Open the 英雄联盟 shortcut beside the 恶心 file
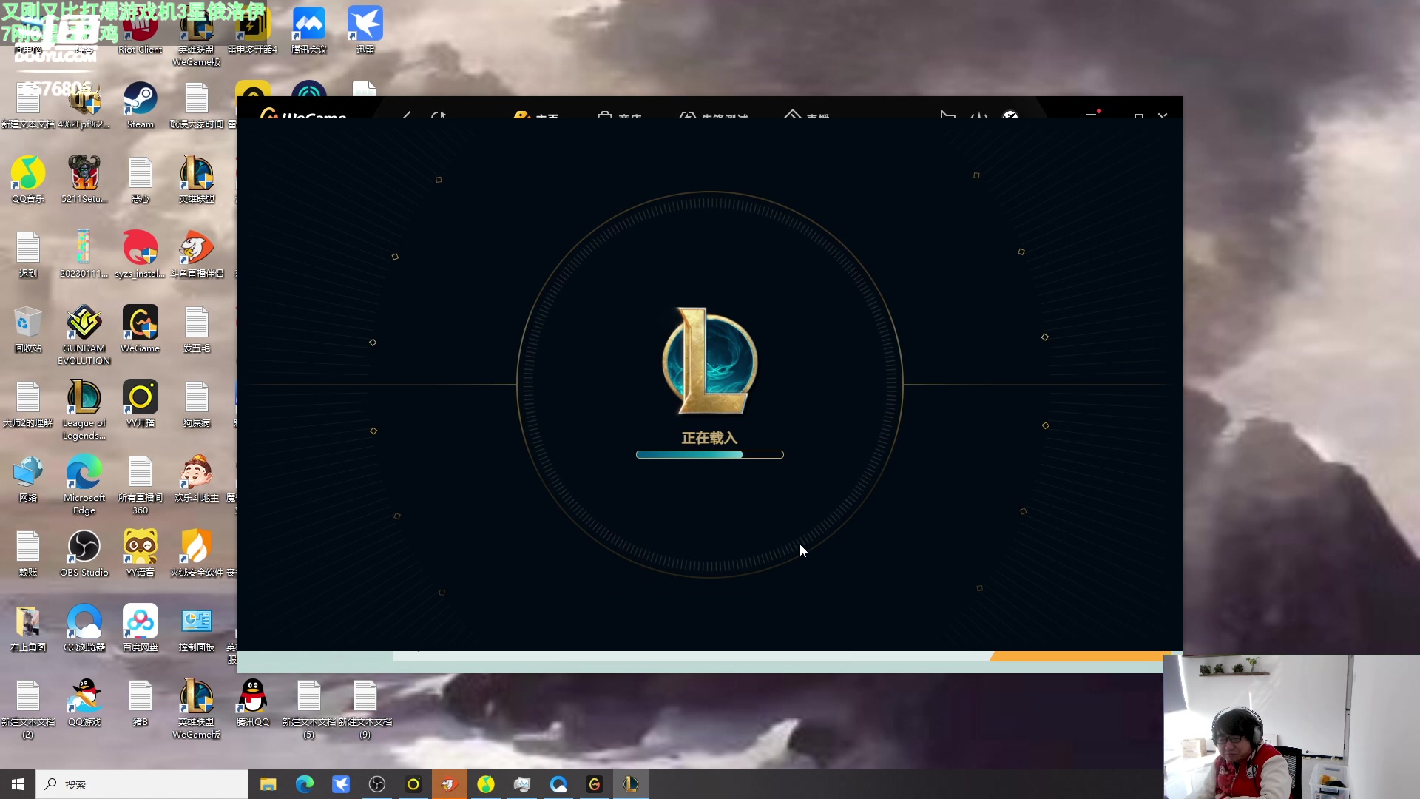The image size is (1420, 799). [196, 180]
